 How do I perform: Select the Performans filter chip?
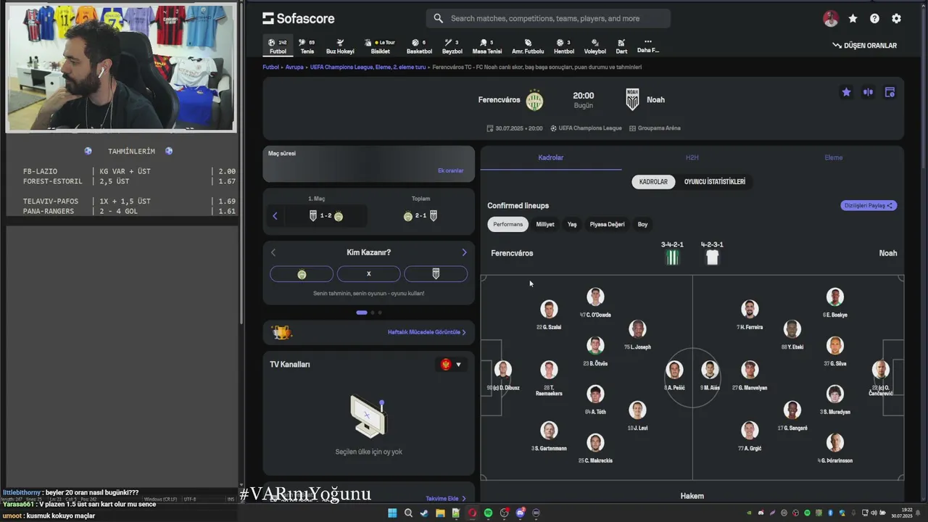click(508, 225)
